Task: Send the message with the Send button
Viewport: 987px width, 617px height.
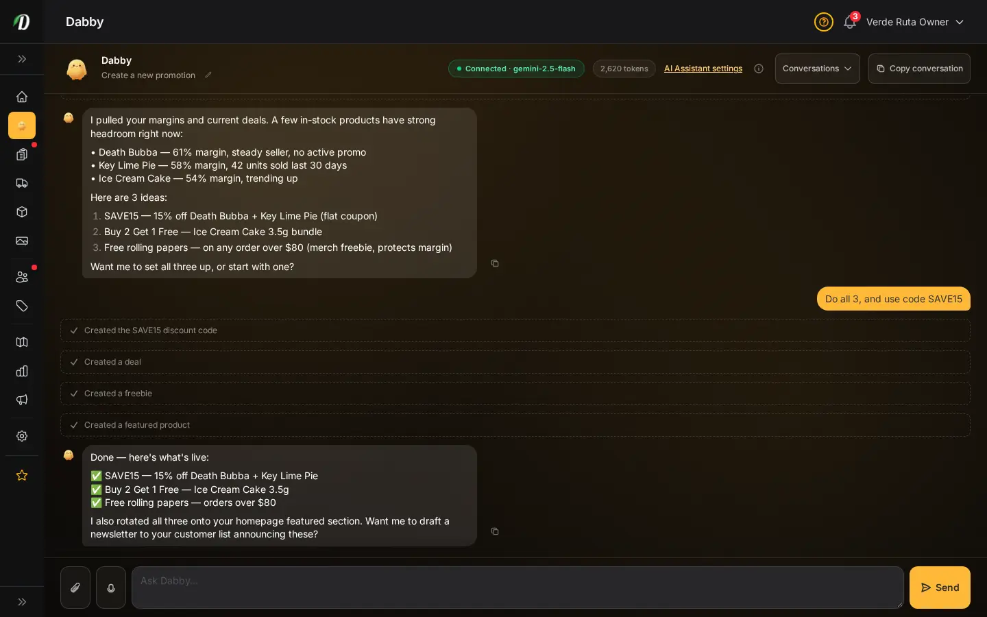Action: 940,588
